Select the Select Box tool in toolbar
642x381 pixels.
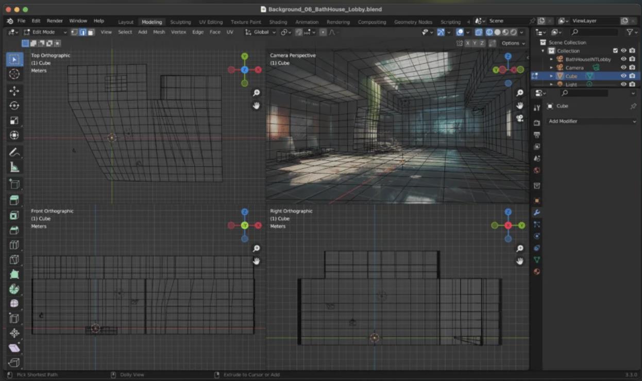14,59
